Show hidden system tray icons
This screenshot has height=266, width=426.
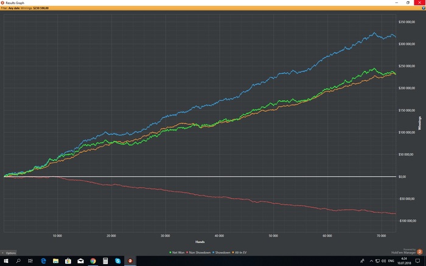pyautogui.click(x=371, y=261)
